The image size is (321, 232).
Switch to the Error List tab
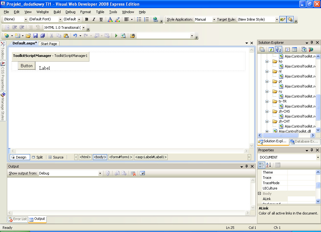click(18, 219)
